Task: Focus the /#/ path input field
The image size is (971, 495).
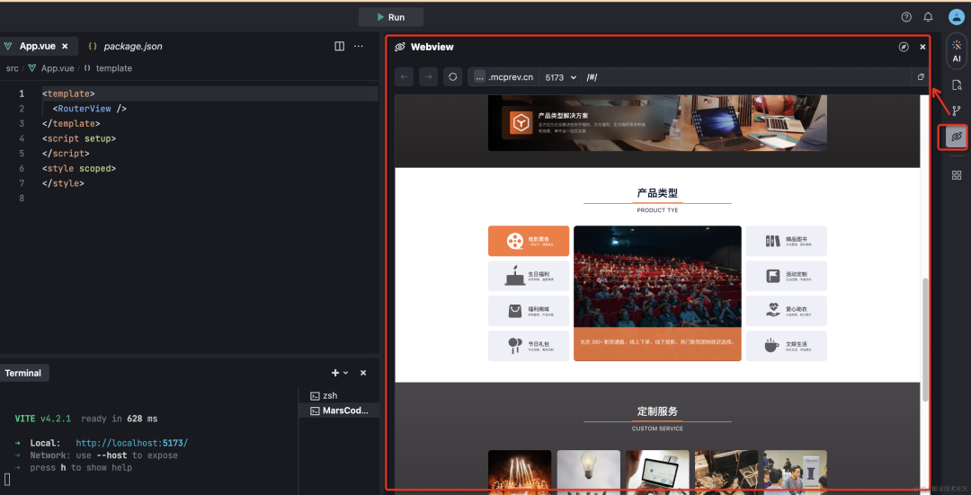Action: [x=746, y=77]
